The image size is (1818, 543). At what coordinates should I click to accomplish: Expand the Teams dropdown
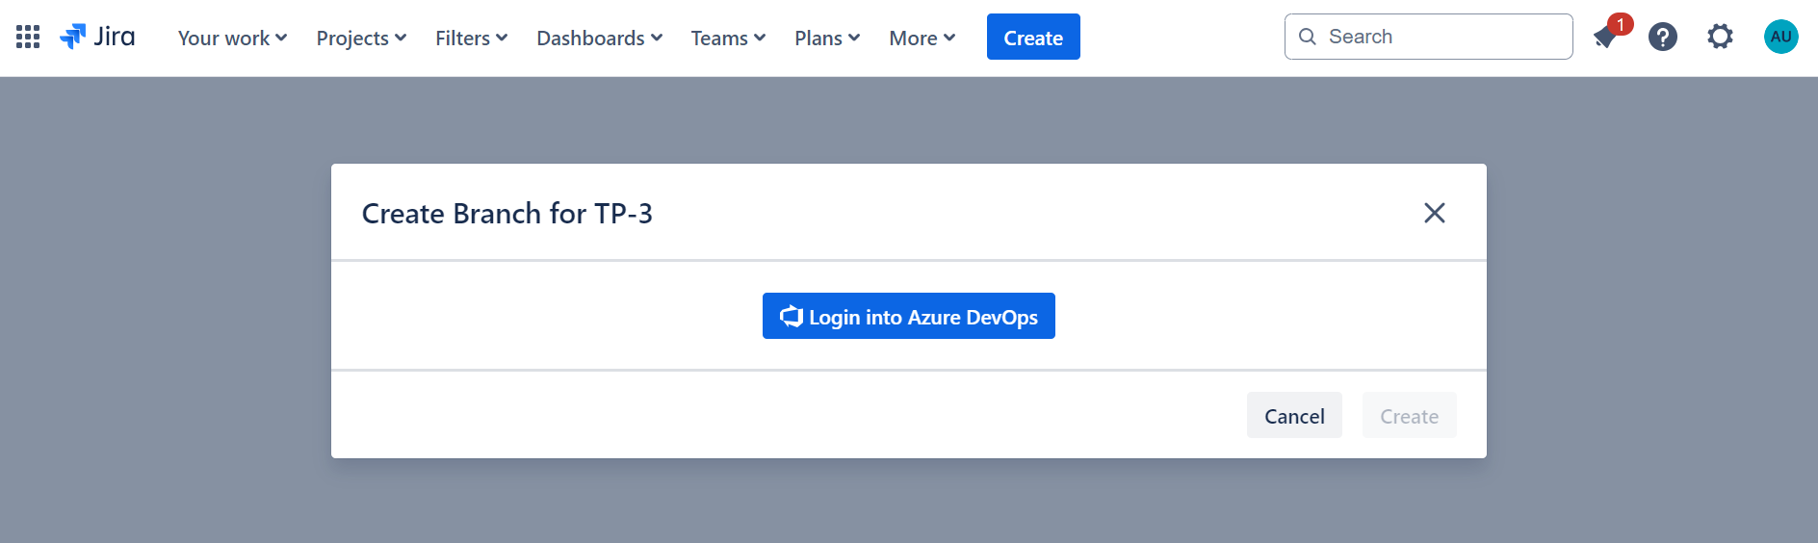pos(728,38)
